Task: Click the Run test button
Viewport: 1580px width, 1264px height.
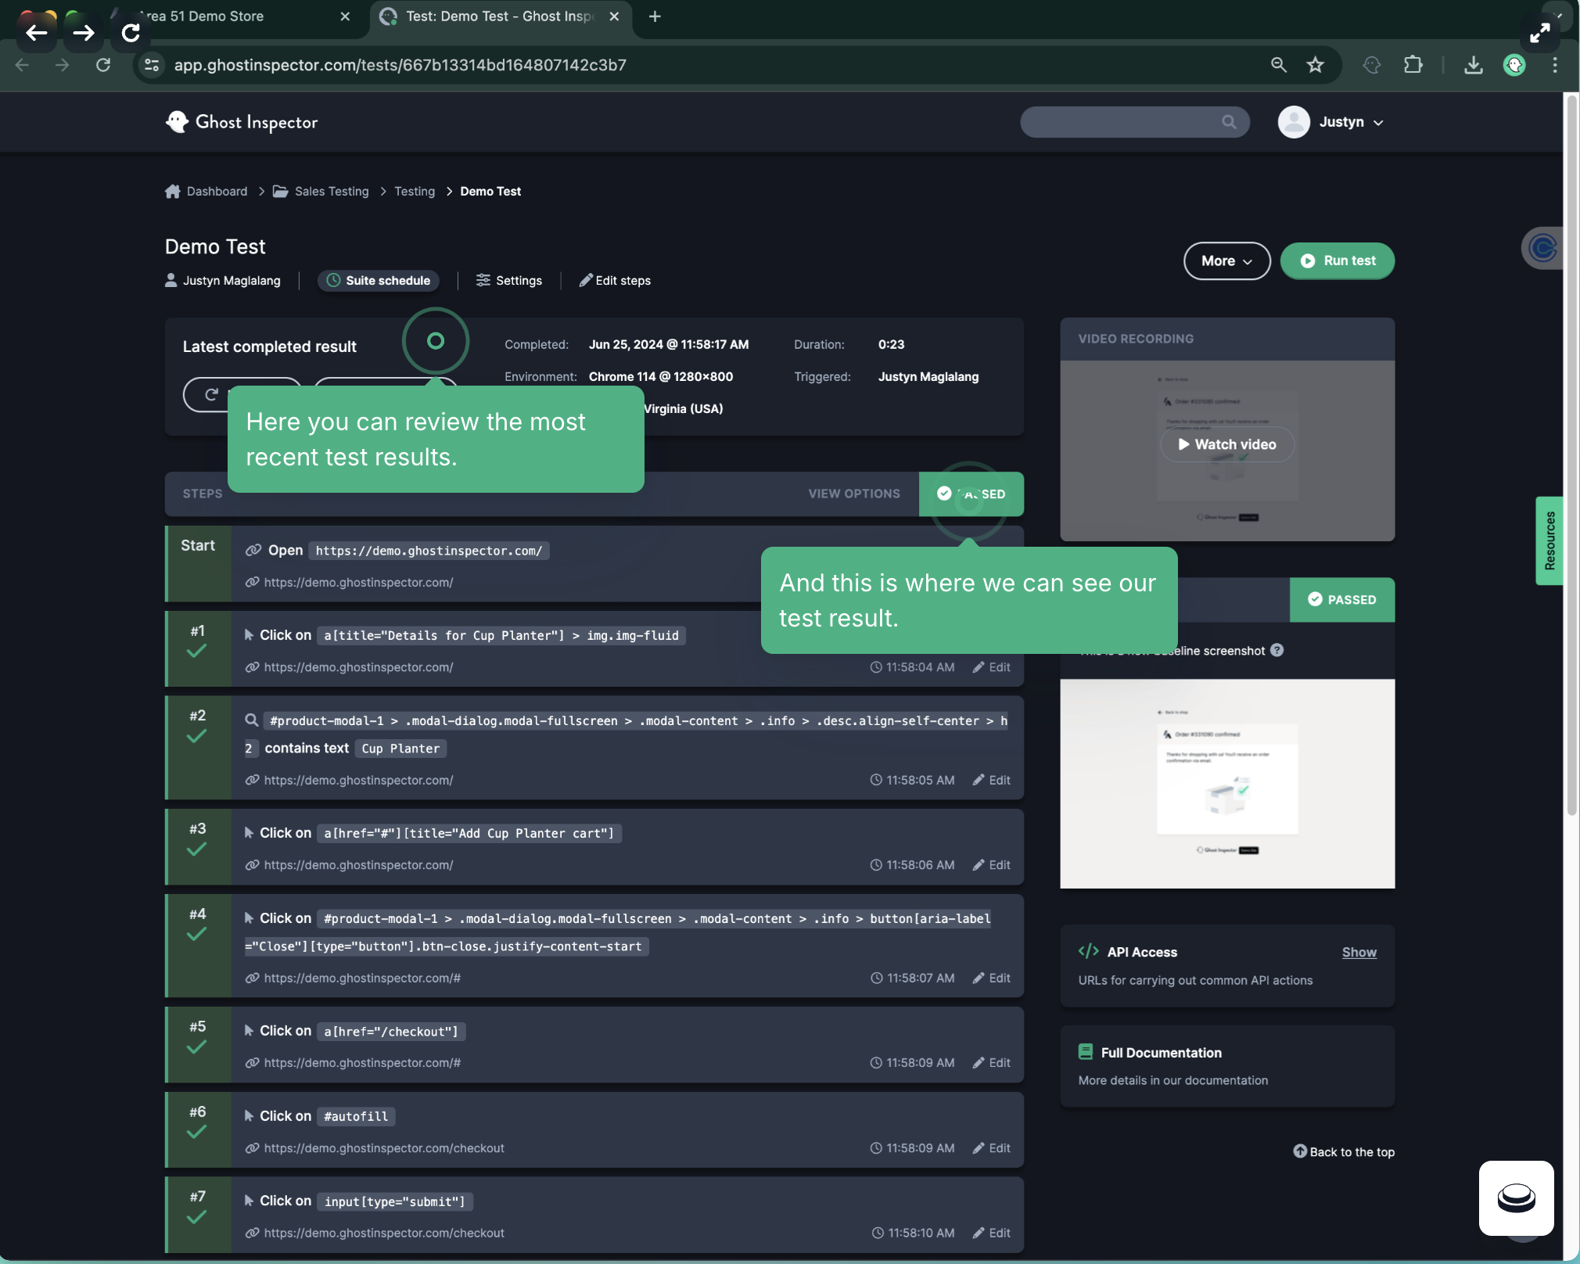Action: point(1337,260)
